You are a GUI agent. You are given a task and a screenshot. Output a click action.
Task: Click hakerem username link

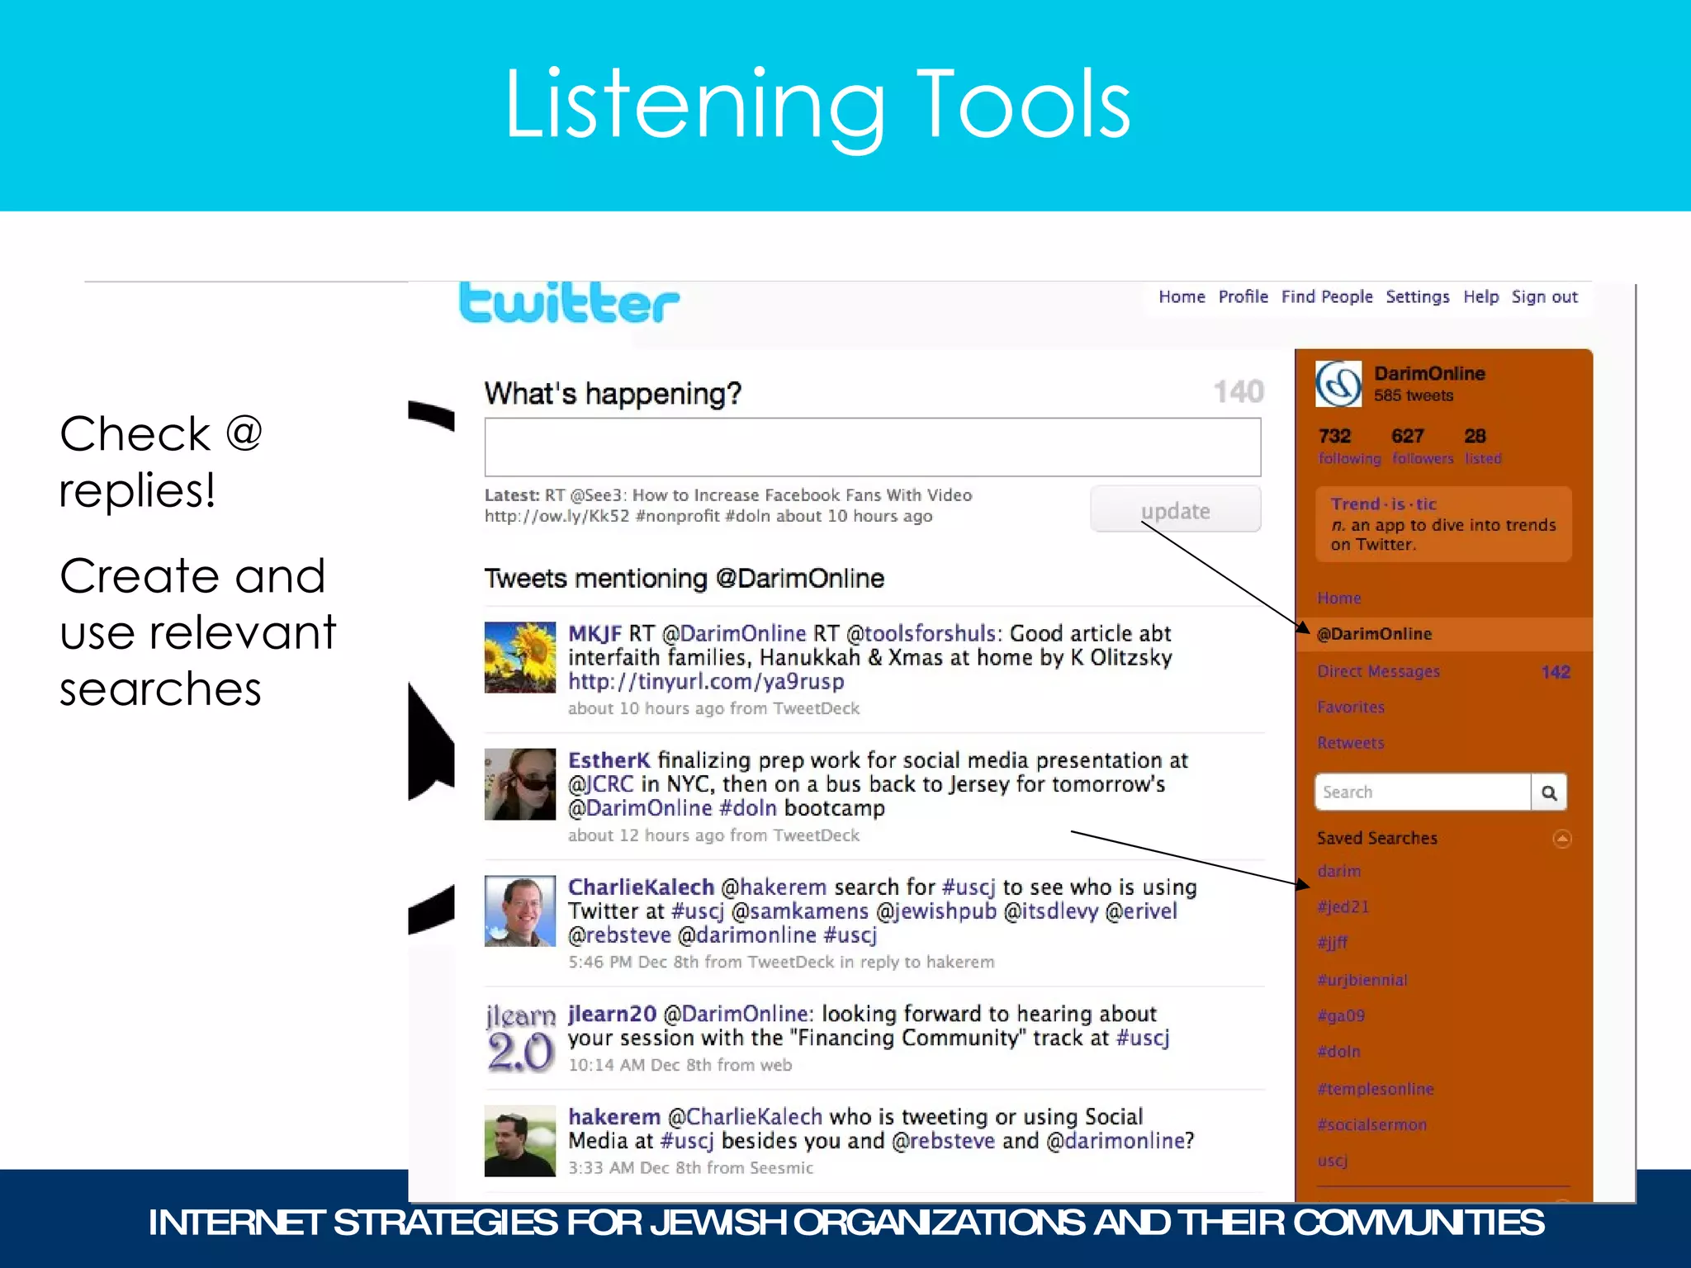614,1117
